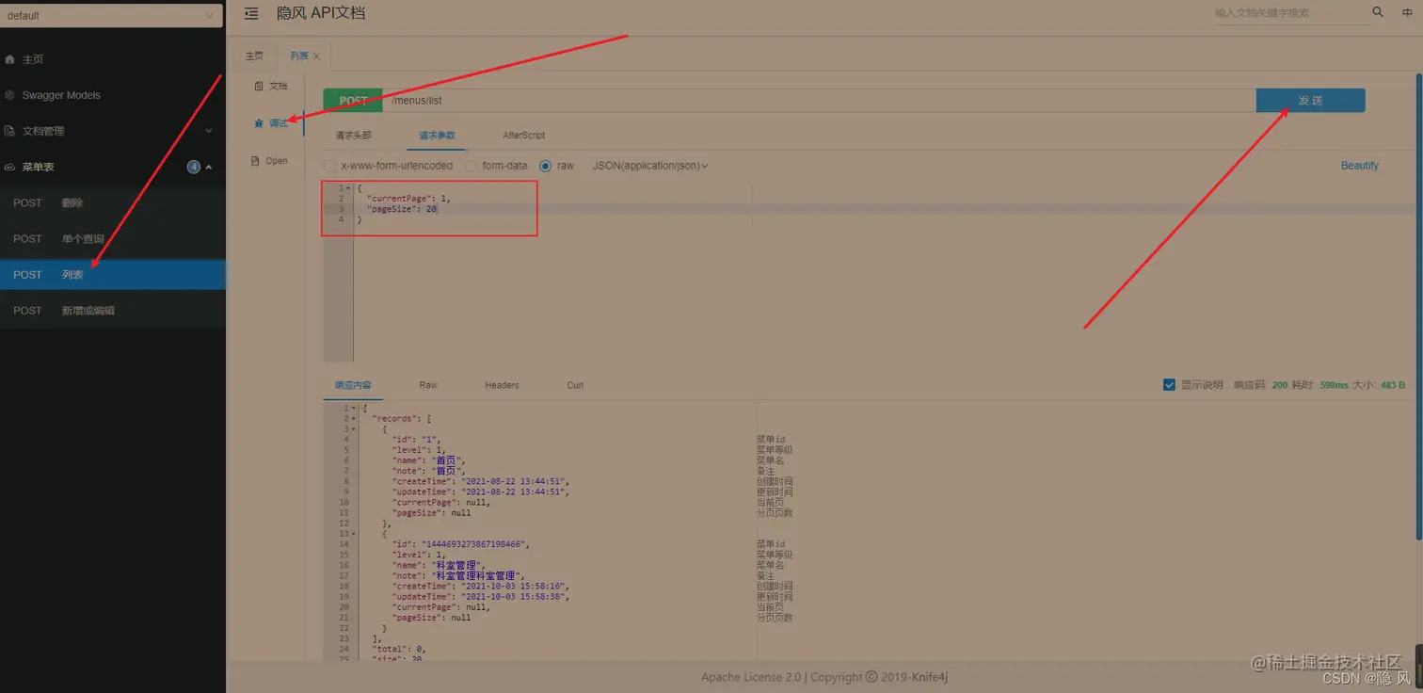Open the POST 新增或编辑 API entry
Image resolution: width=1423 pixels, height=693 pixels.
coord(113,310)
